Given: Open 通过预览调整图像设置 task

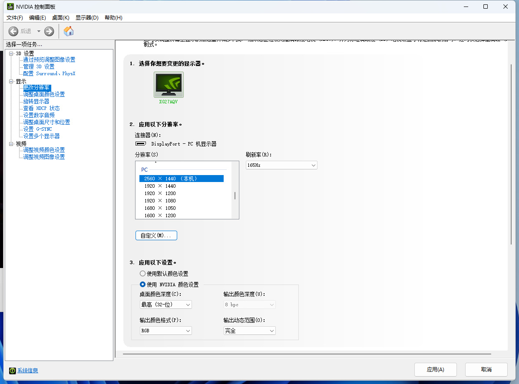Looking at the screenshot, I should [x=49, y=60].
